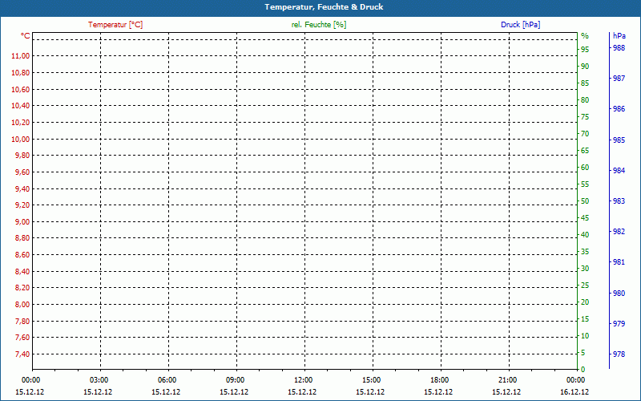The width and height of the screenshot is (641, 401).
Task: Click the 10,40 temperature axis value
Action: click(x=21, y=106)
